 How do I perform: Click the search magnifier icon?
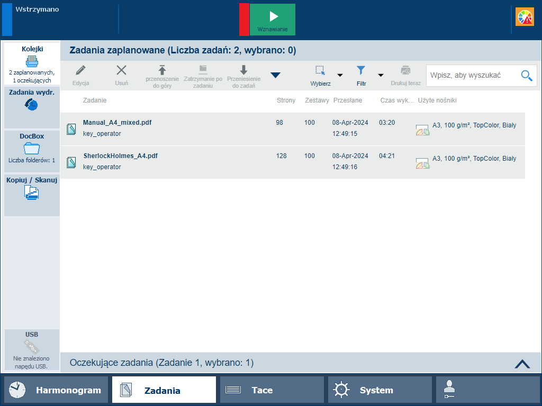527,75
